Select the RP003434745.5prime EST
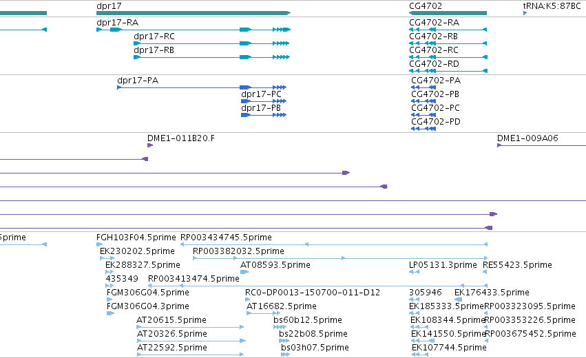Viewport: 586px width, 358px height. point(334,244)
